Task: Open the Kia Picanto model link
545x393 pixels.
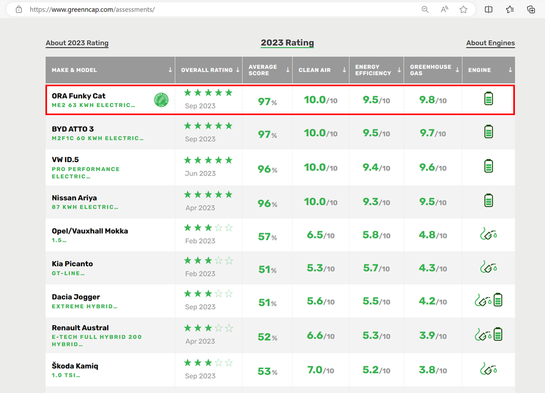Action: (x=72, y=264)
